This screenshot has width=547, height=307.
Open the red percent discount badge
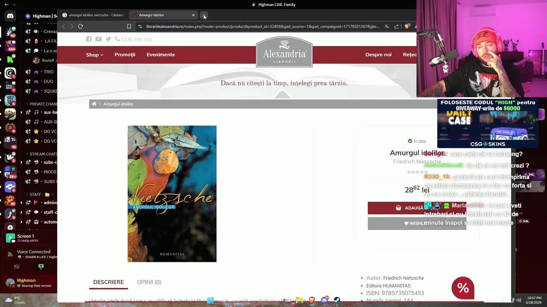pos(463,288)
